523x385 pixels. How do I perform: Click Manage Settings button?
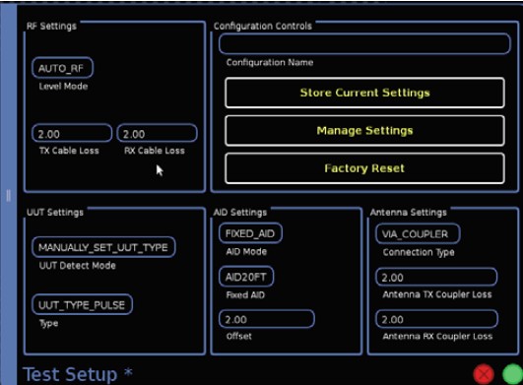point(364,131)
